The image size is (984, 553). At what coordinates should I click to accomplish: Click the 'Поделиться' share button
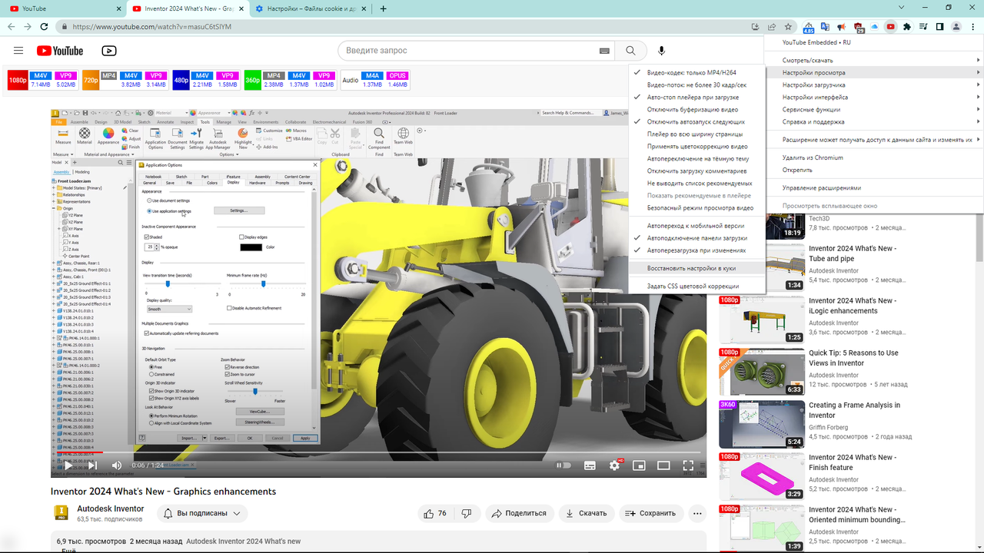(519, 513)
